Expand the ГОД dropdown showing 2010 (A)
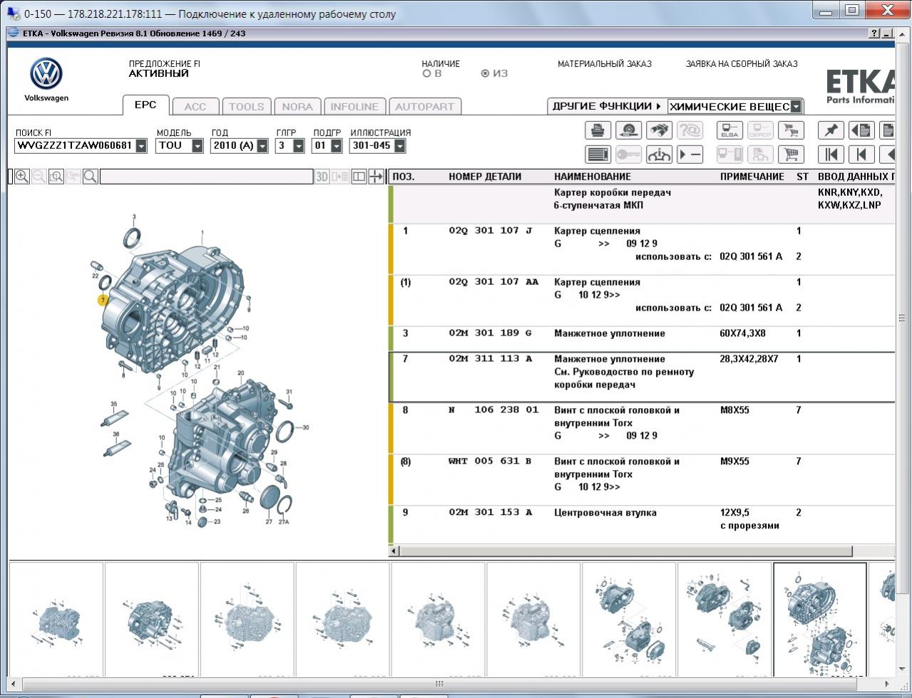This screenshot has height=698, width=912. click(x=262, y=146)
